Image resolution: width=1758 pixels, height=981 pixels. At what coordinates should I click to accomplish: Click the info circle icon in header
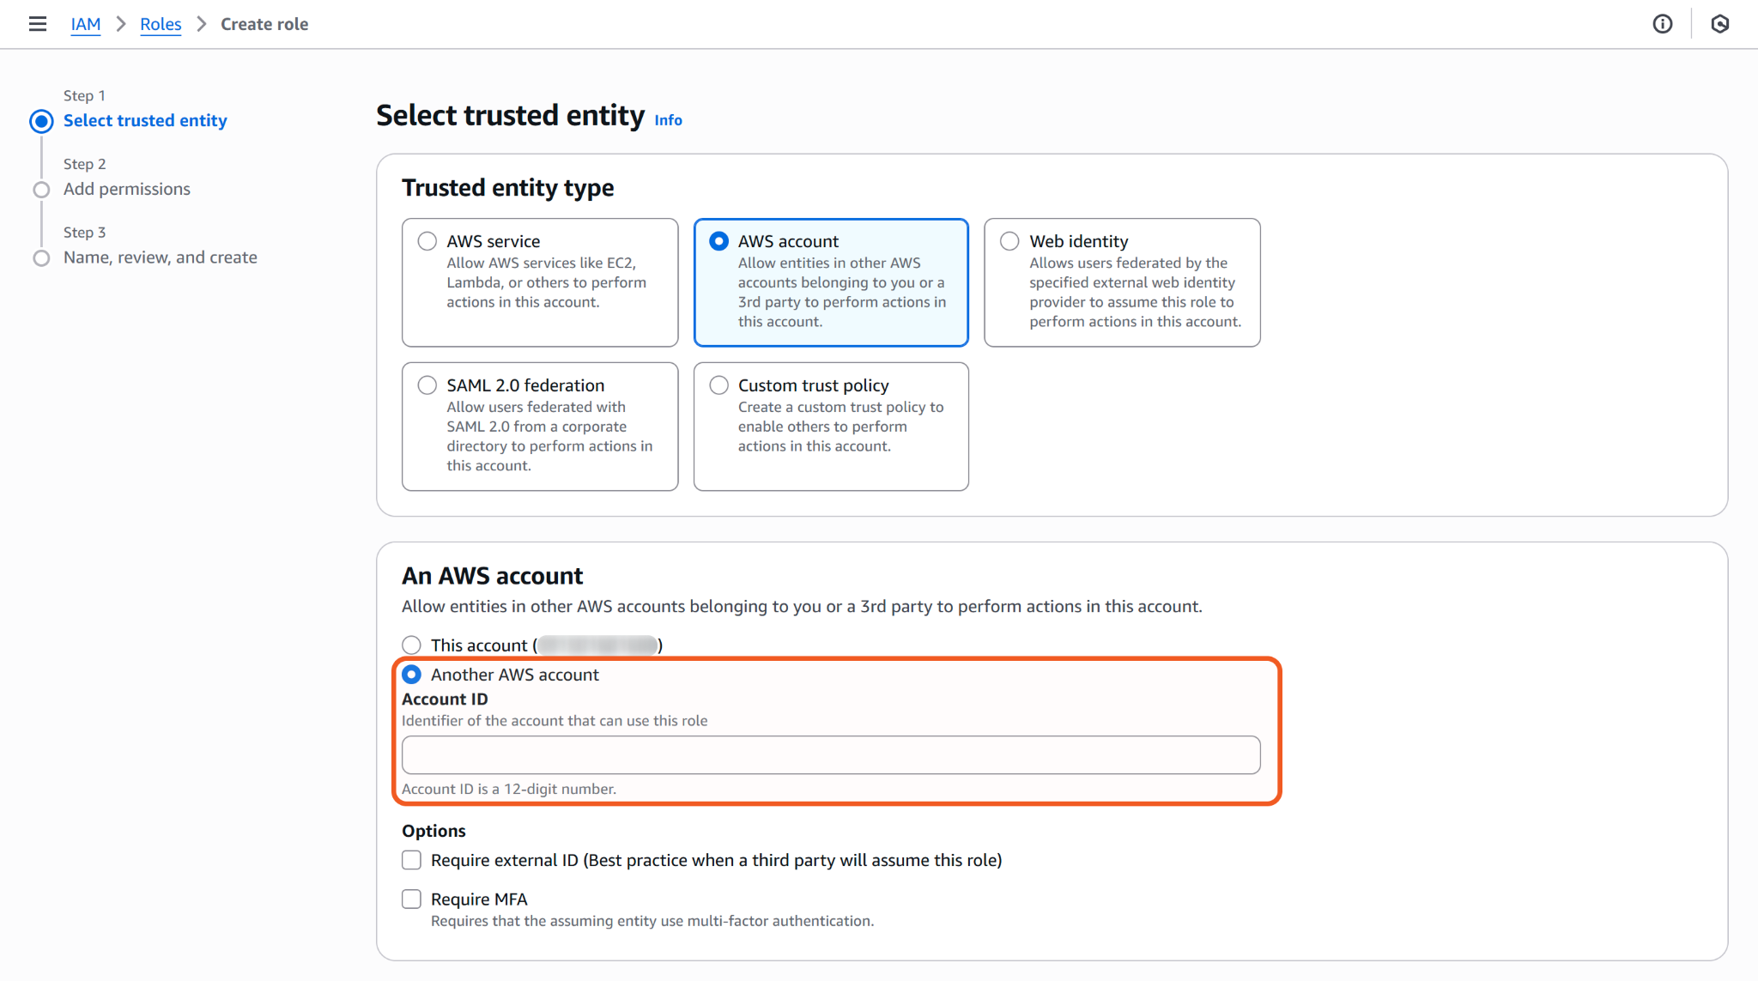pyautogui.click(x=1663, y=24)
